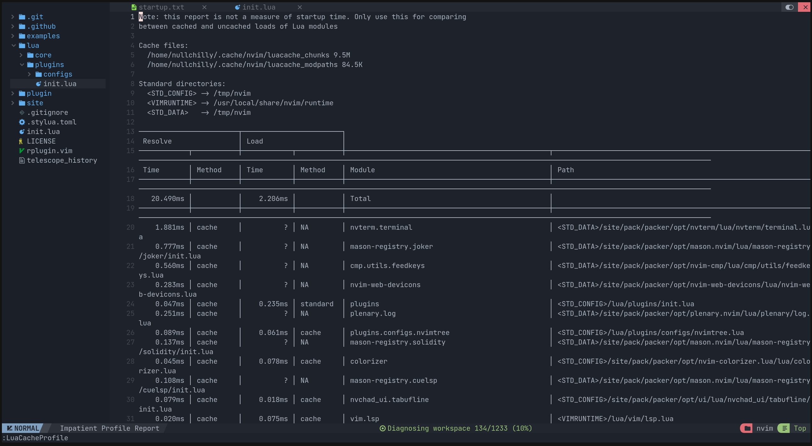Switch to the startup.txt tab

coord(162,7)
